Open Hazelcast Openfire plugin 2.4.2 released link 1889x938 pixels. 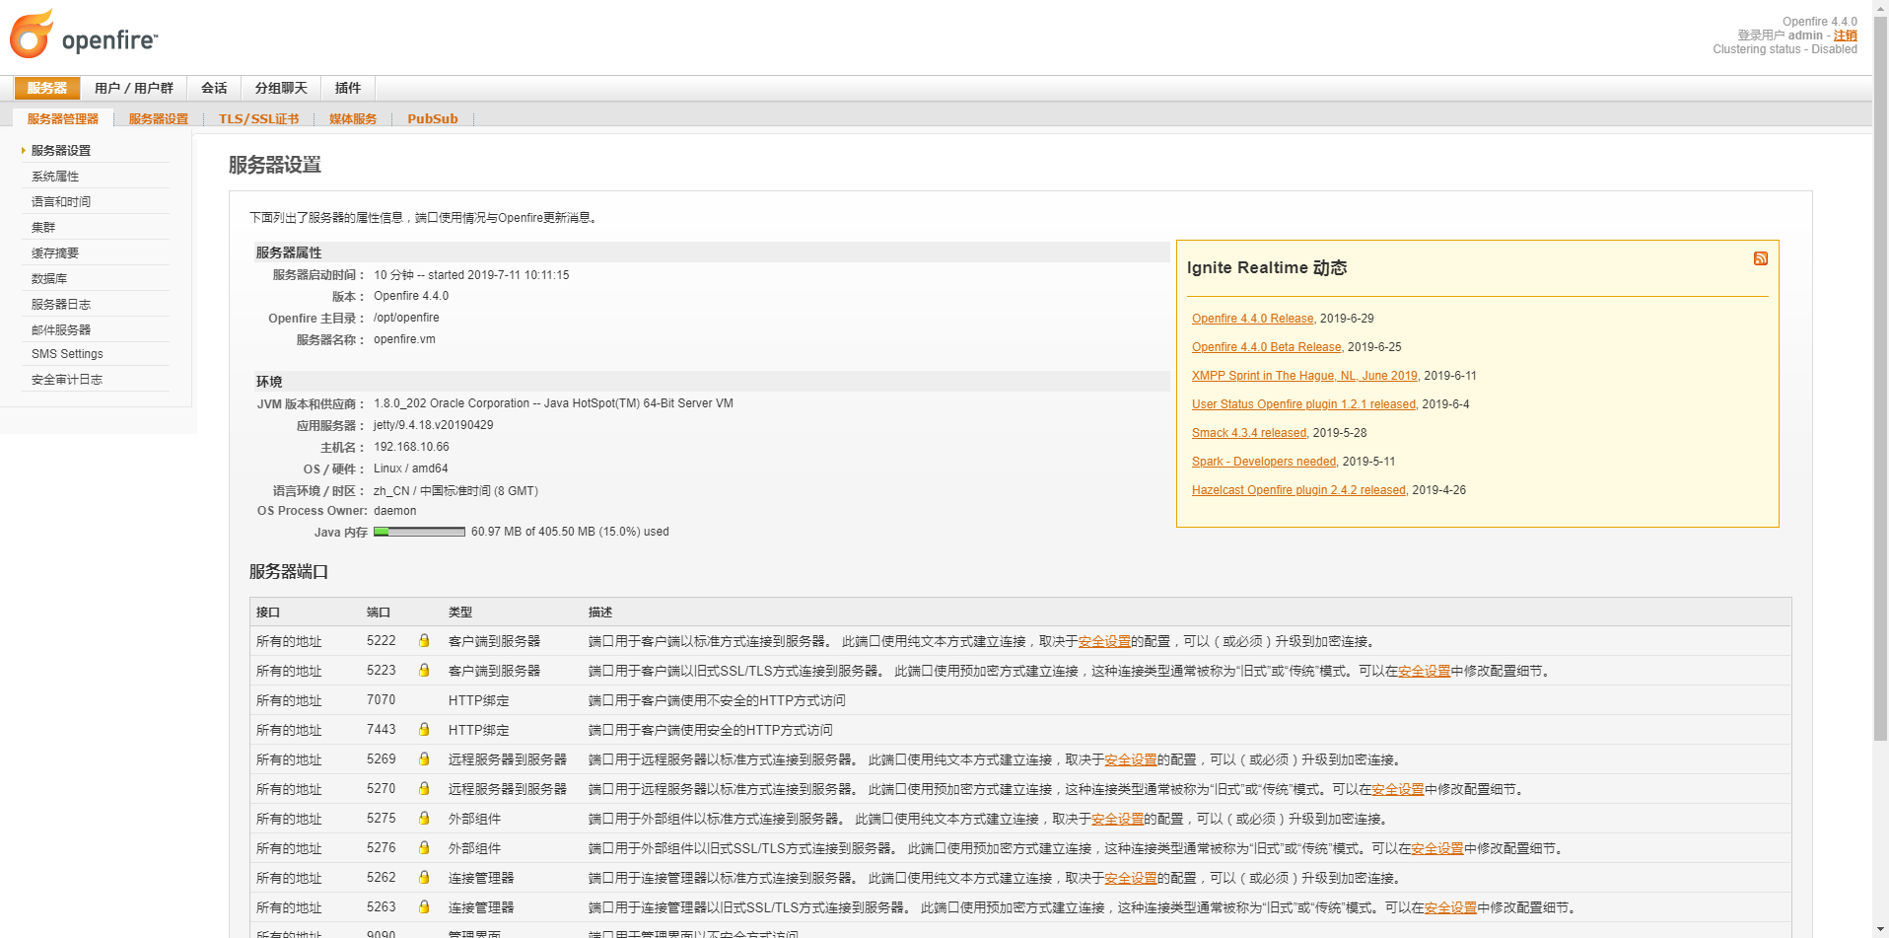1298,490
